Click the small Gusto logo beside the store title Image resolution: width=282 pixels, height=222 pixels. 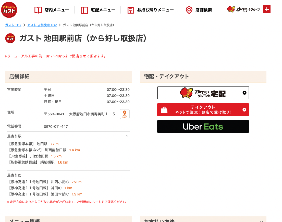pos(10,38)
